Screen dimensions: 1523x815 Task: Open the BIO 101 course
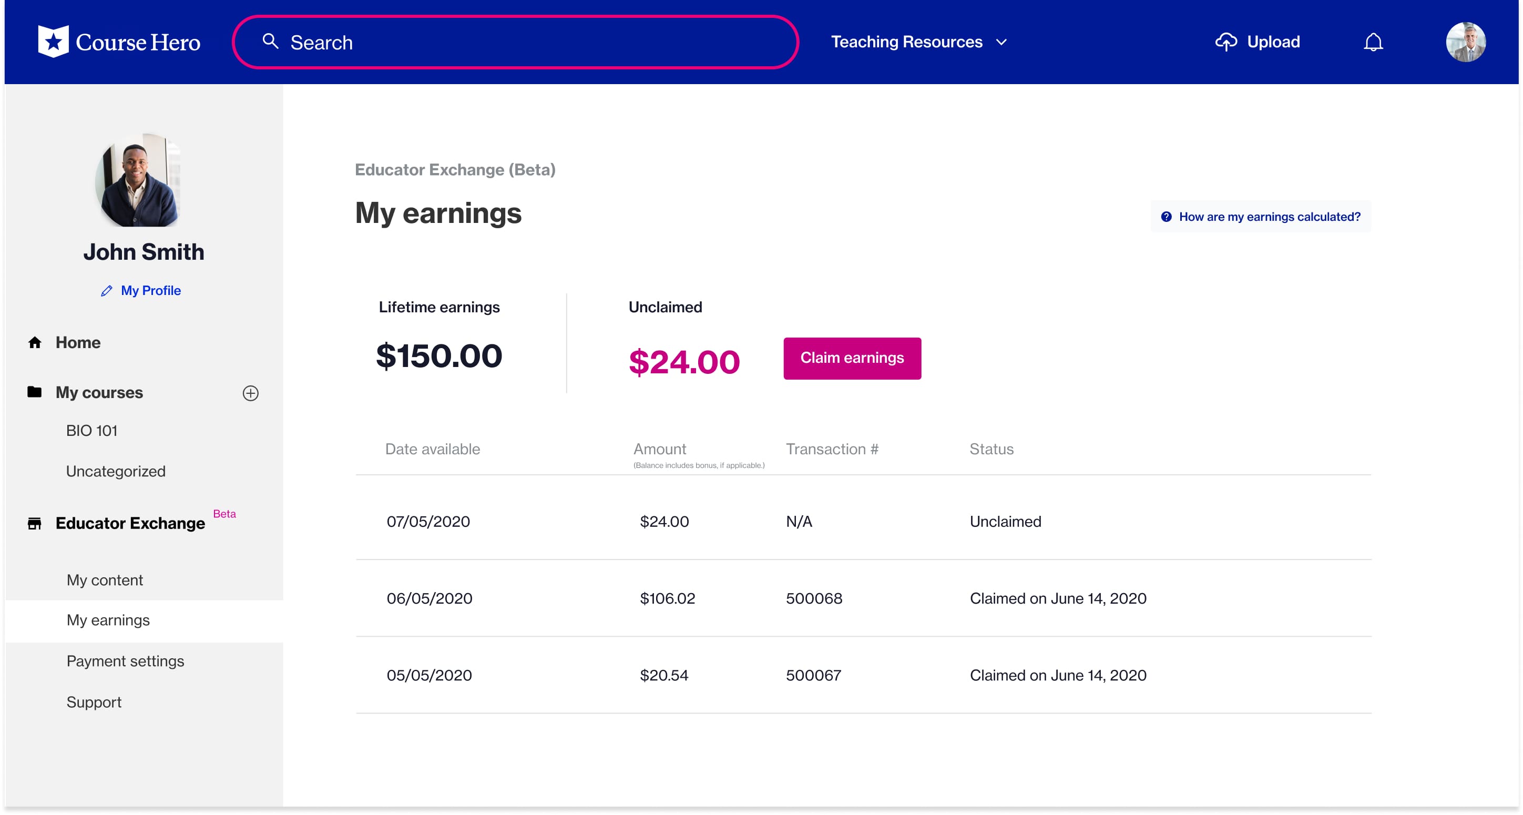pyautogui.click(x=91, y=431)
